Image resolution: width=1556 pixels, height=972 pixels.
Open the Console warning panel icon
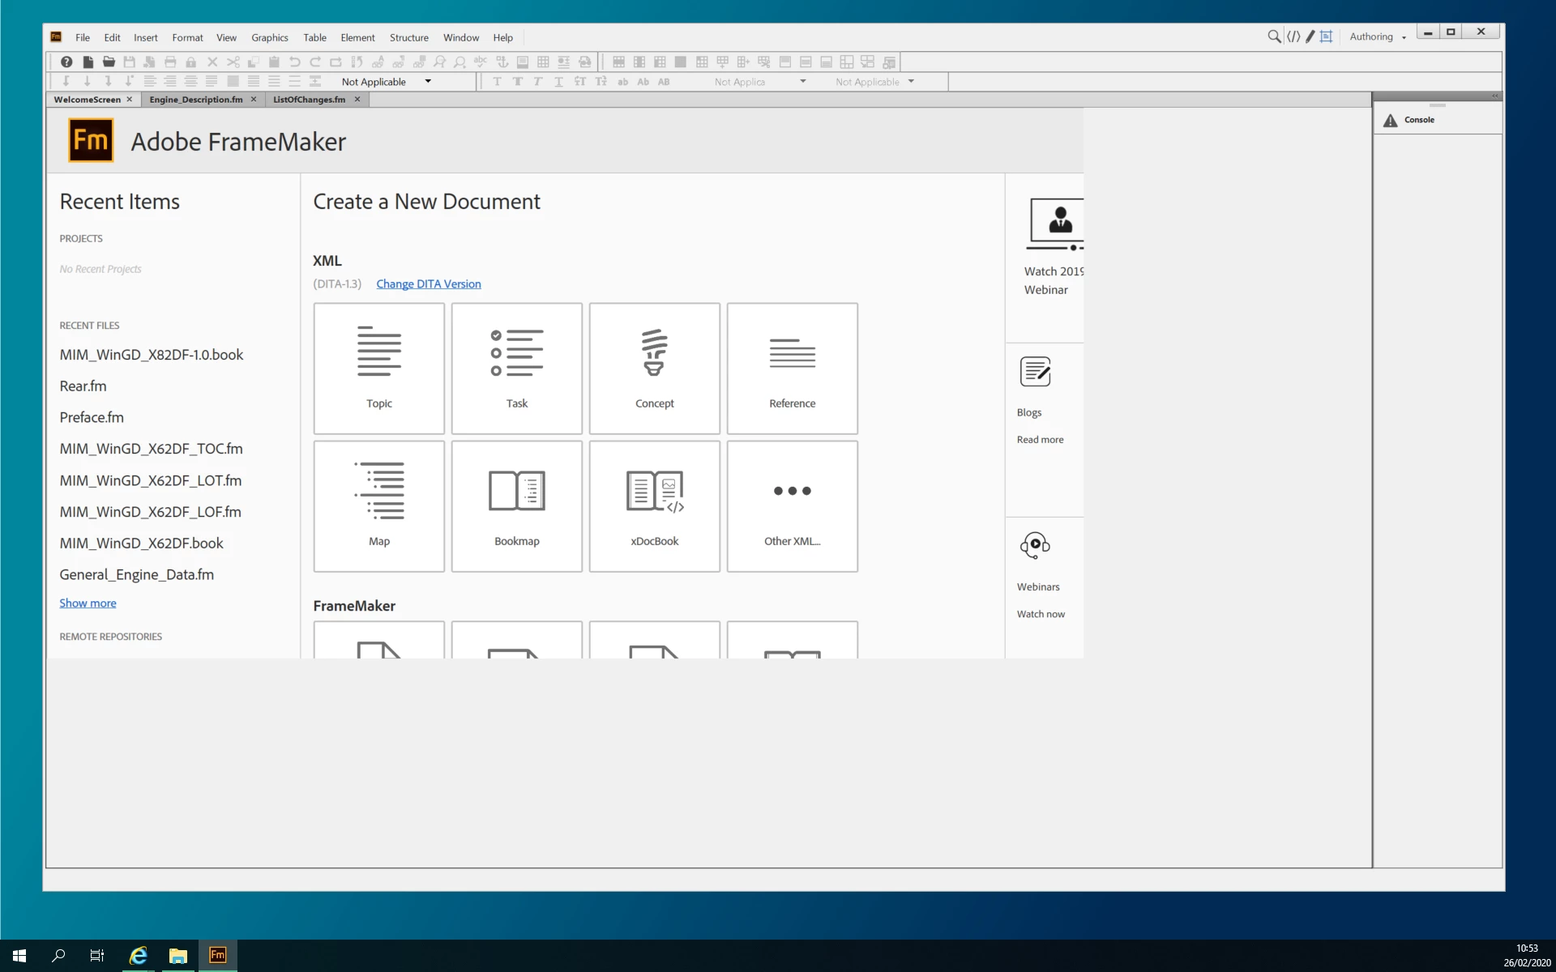pyautogui.click(x=1391, y=120)
